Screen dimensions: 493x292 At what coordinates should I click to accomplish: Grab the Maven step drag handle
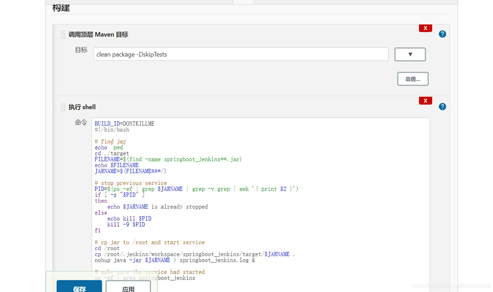63,34
